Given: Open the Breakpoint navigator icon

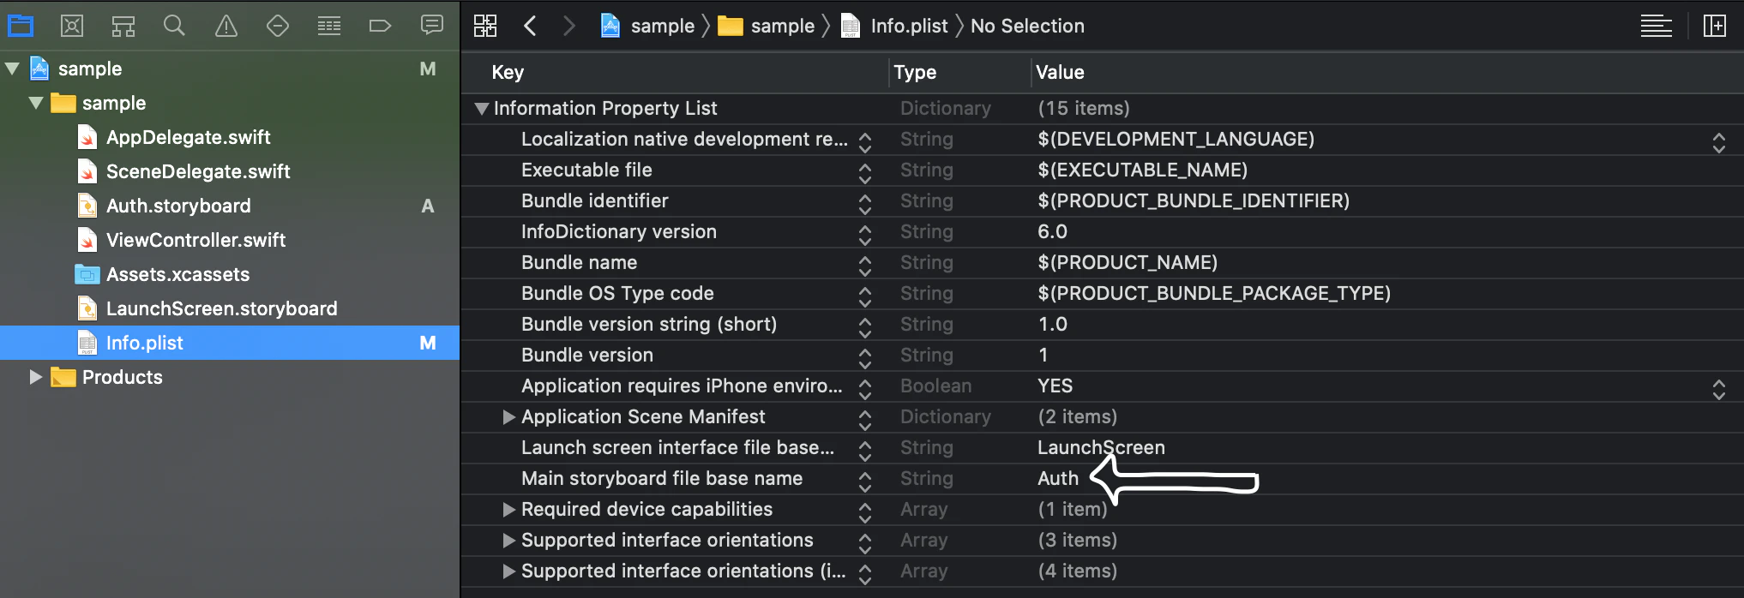Looking at the screenshot, I should [380, 26].
